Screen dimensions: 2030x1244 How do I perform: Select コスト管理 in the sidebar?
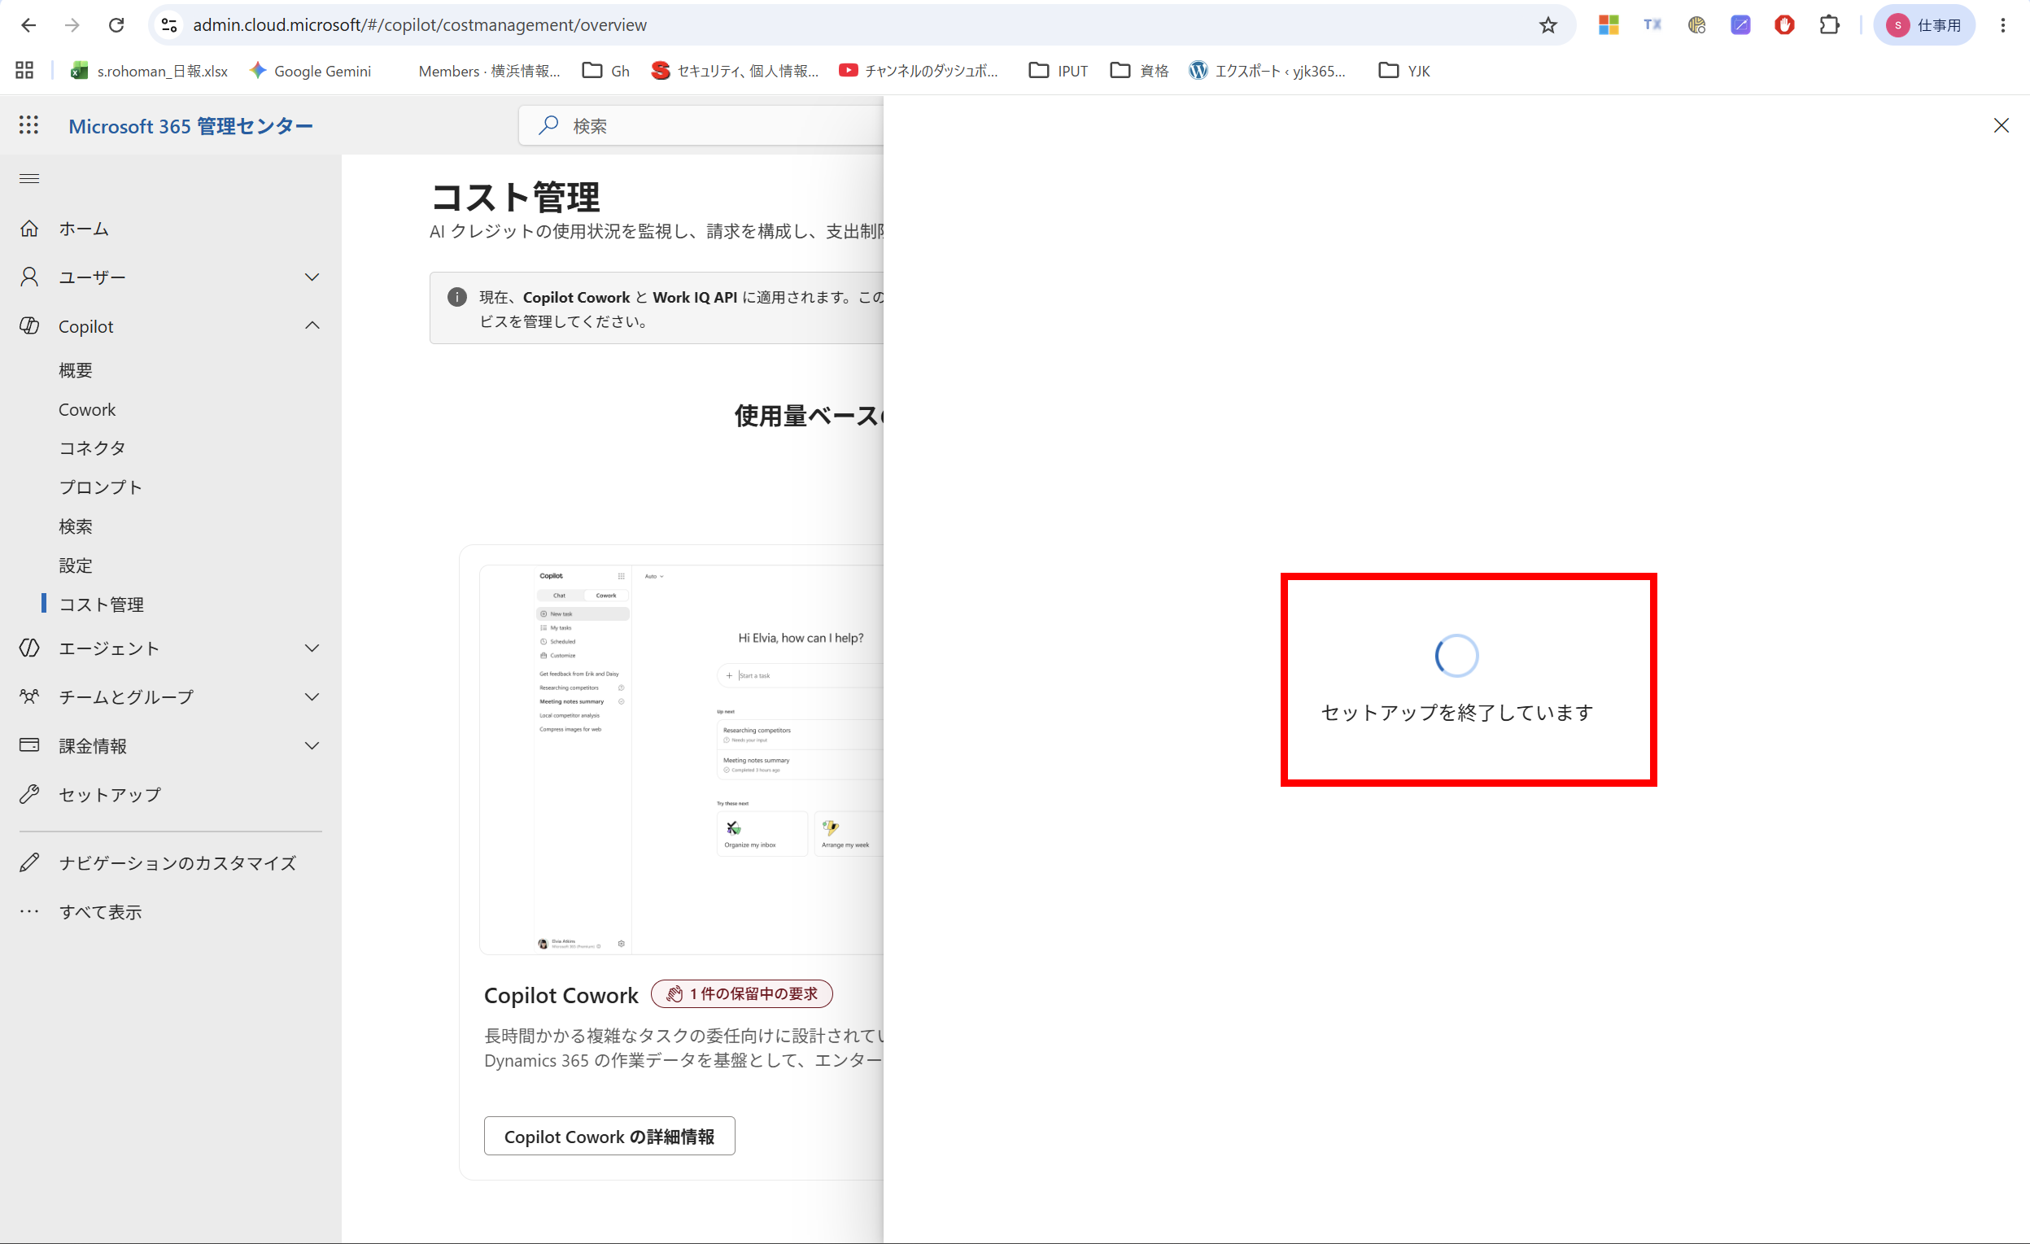tap(102, 604)
